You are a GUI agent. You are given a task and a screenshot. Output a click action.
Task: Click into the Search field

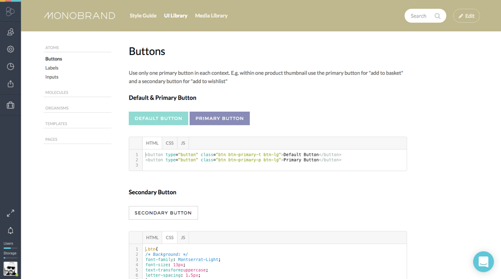420,16
